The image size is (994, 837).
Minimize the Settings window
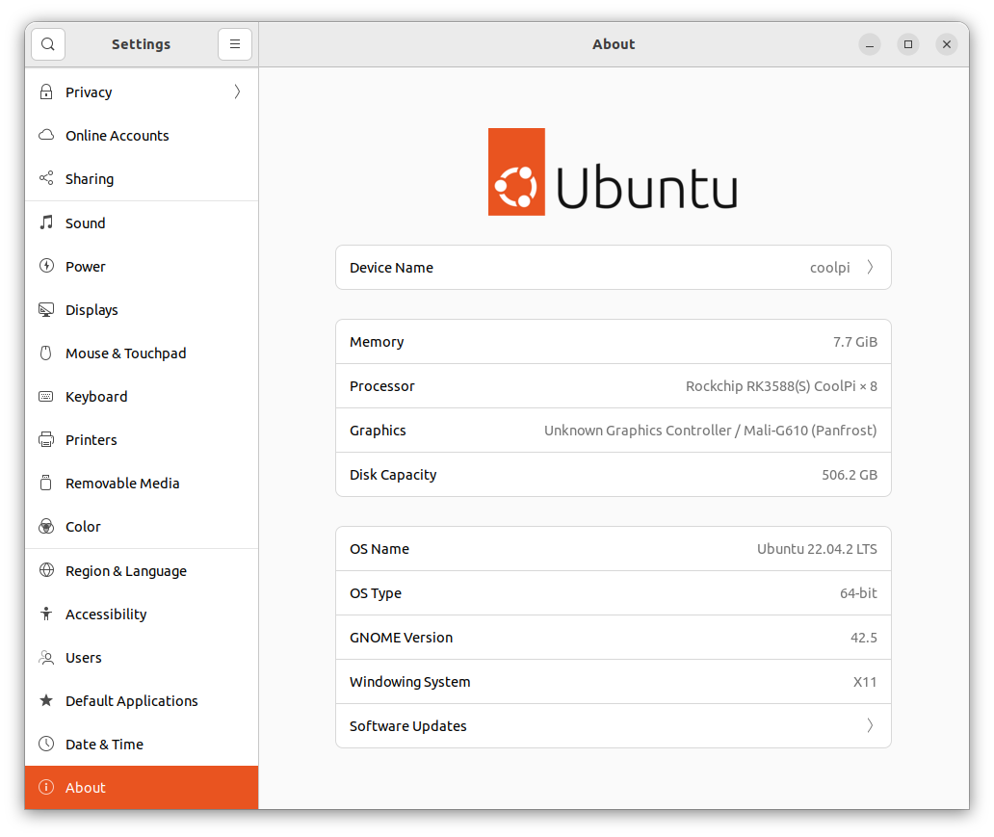(870, 44)
